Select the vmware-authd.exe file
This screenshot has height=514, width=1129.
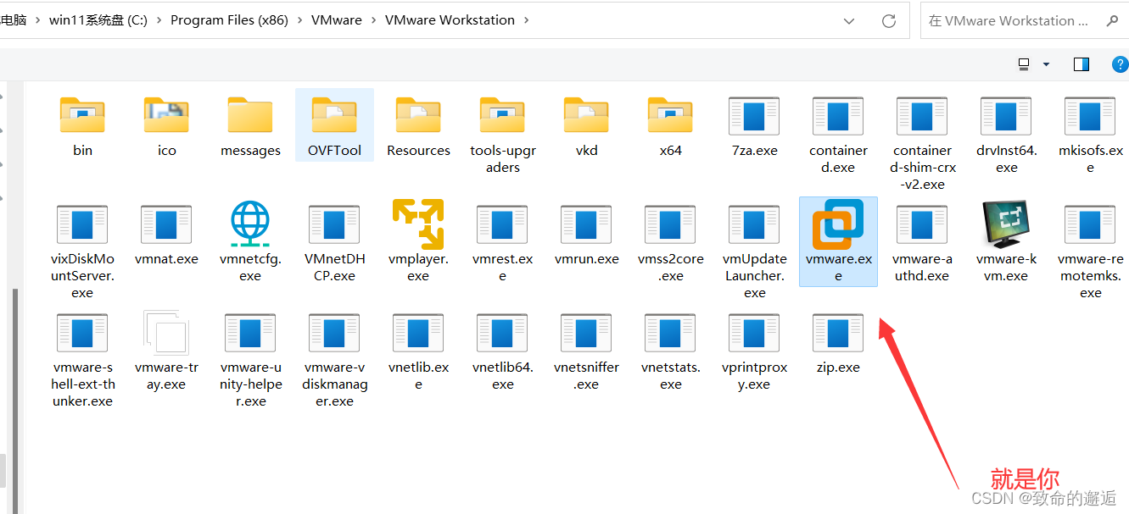point(922,242)
